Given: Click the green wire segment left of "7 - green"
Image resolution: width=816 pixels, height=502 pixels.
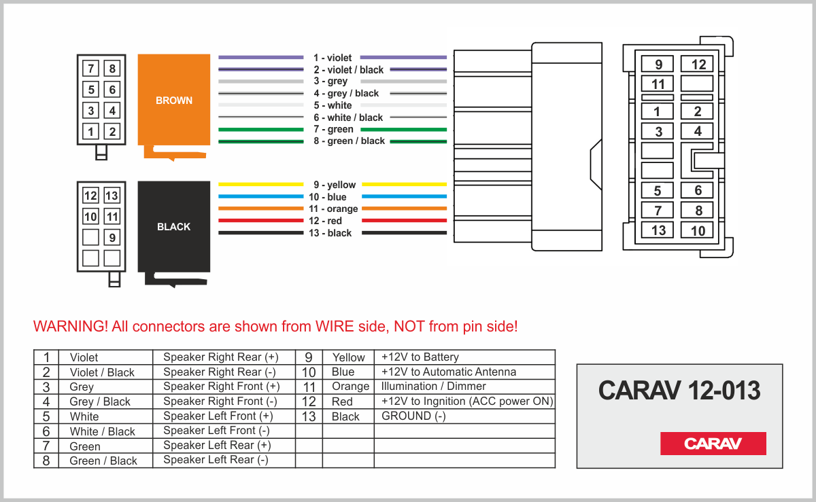Looking at the screenshot, I should (260, 129).
